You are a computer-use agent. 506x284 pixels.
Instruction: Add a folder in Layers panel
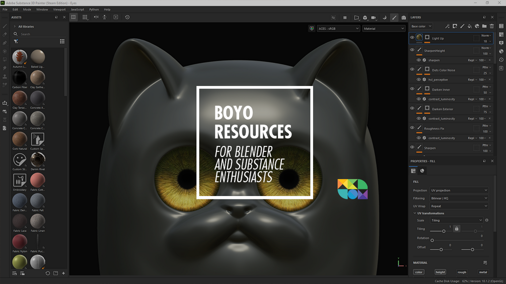pyautogui.click(x=484, y=26)
